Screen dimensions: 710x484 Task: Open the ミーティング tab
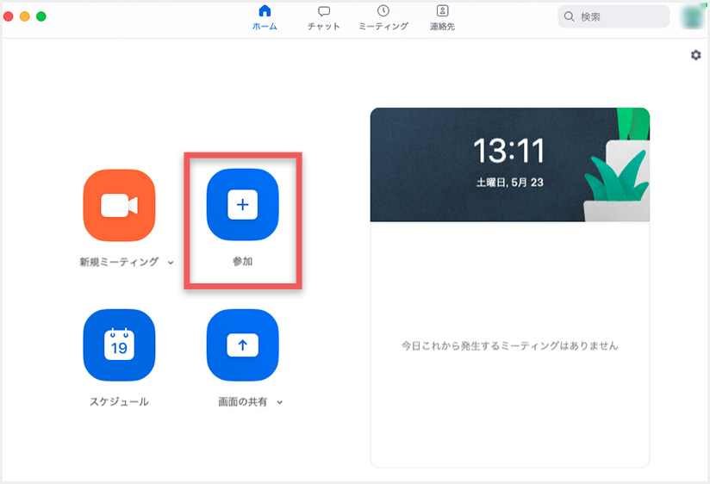coord(383,18)
